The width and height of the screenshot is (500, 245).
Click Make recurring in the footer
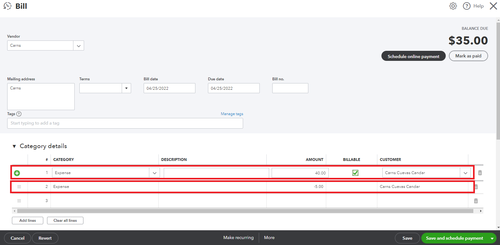[x=238, y=237]
